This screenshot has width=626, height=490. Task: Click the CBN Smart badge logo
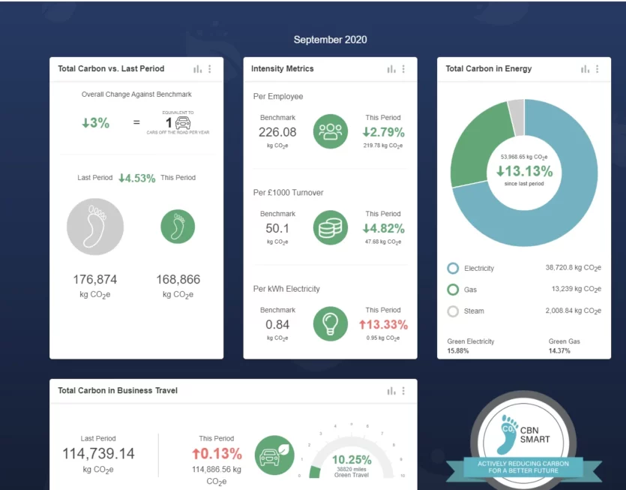(523, 438)
